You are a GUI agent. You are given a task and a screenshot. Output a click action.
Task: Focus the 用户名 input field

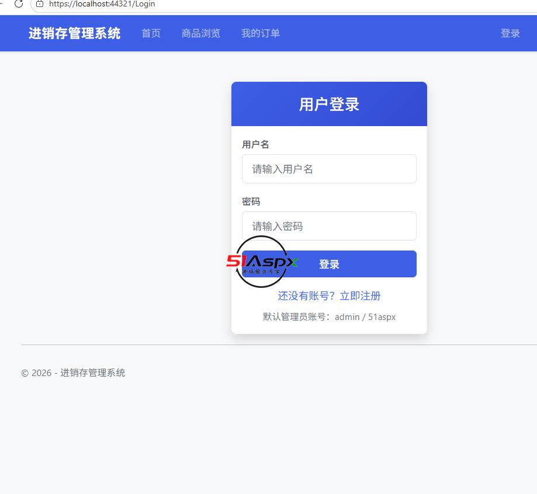329,169
